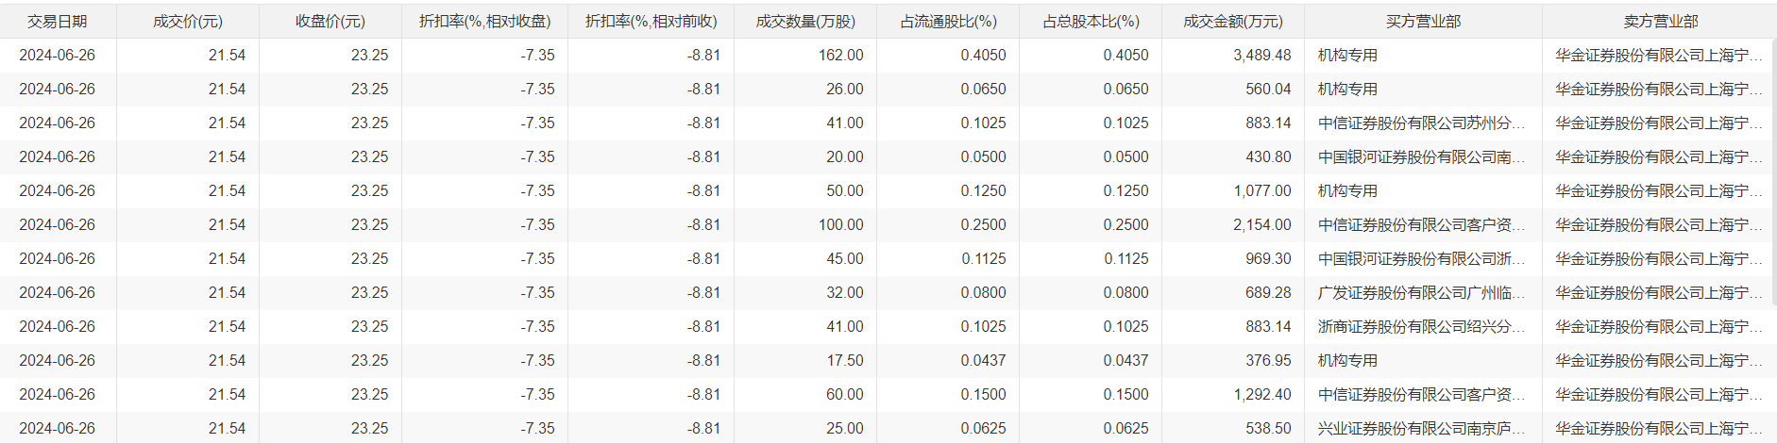Click the 1,292.40 transaction amount cell
1777x443 pixels.
(x=1261, y=394)
